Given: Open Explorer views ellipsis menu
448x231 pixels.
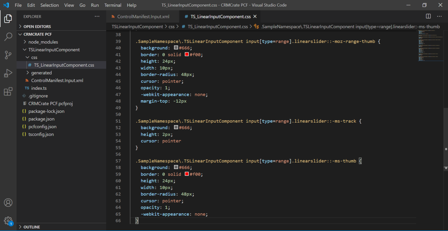Looking at the screenshot, I should pos(97,16).
